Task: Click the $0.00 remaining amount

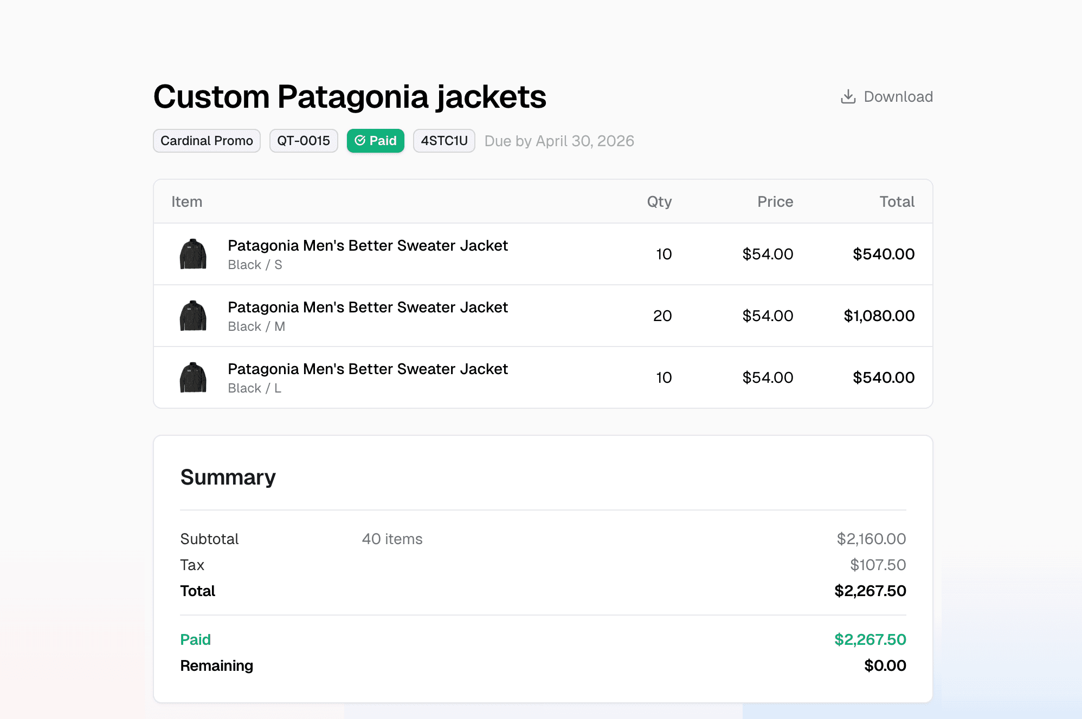Action: tap(885, 665)
